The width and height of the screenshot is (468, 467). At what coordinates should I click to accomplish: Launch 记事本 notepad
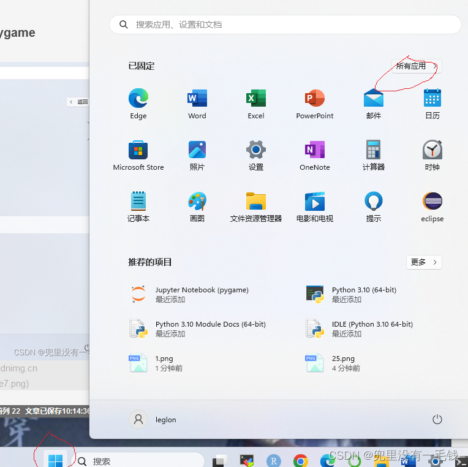138,207
